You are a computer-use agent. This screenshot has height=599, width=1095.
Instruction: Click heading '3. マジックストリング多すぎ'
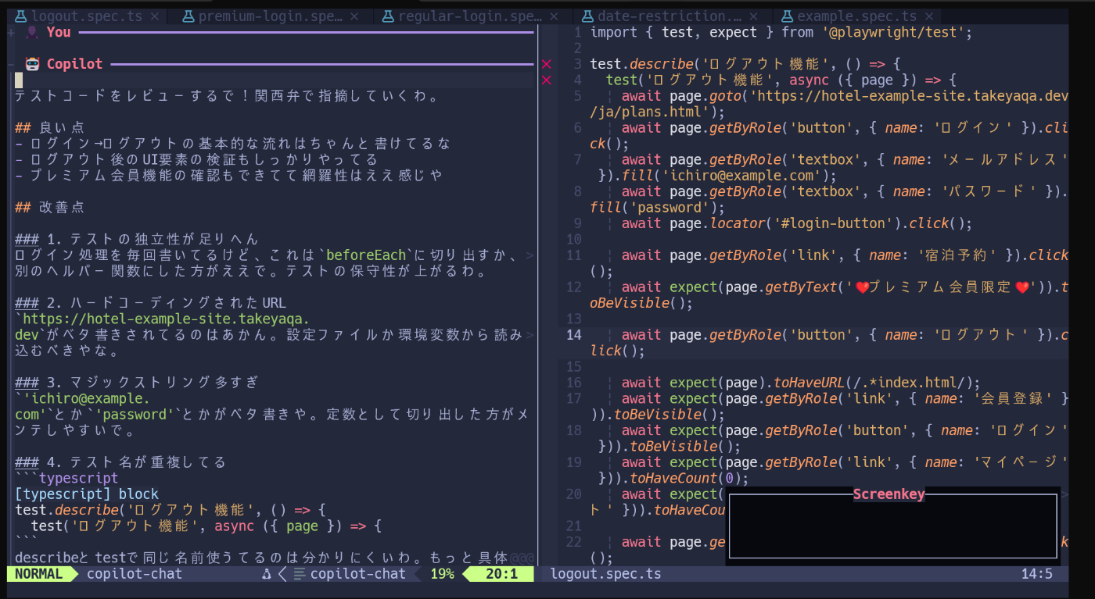coord(137,382)
